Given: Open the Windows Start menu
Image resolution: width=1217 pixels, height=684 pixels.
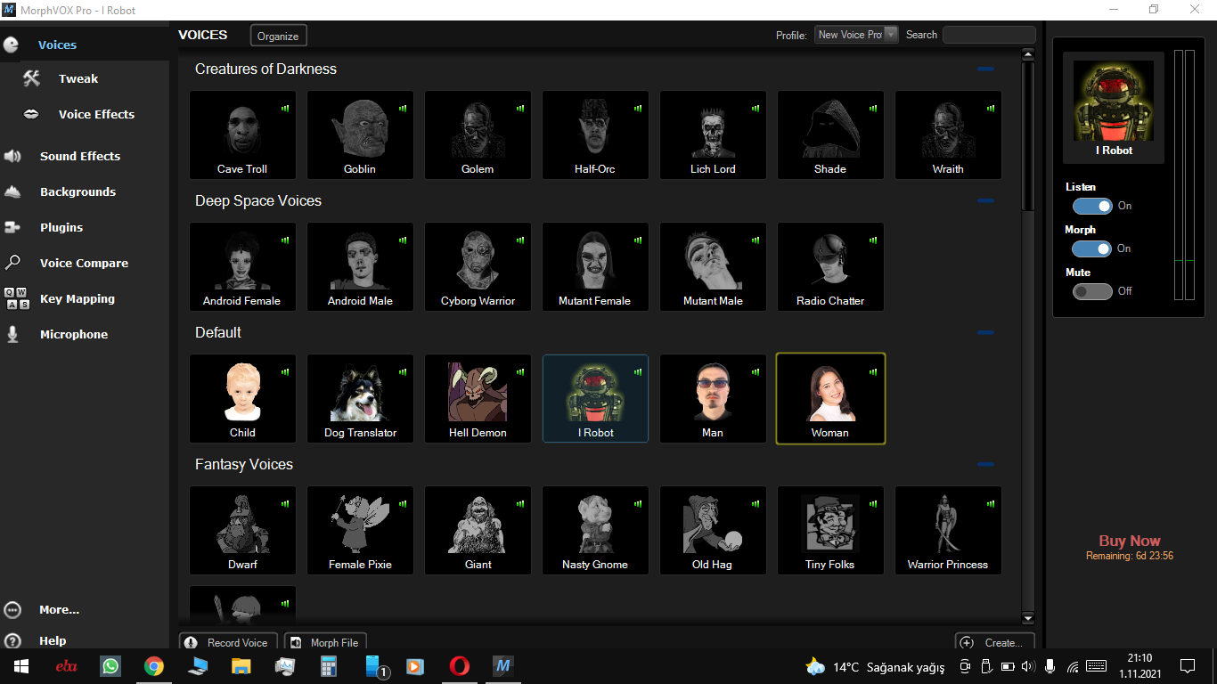Looking at the screenshot, I should [x=20, y=666].
